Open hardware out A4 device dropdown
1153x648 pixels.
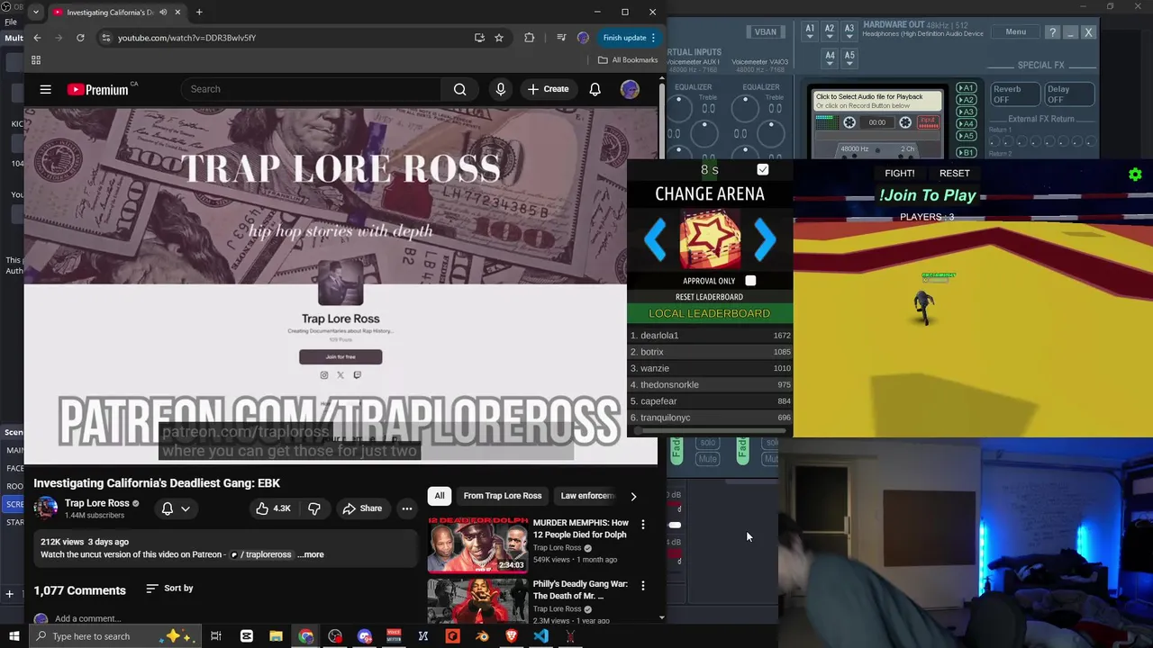(830, 58)
